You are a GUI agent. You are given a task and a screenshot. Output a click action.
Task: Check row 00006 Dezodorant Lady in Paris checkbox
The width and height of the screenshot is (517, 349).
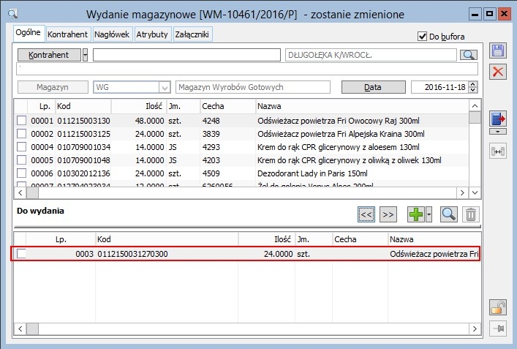21,173
